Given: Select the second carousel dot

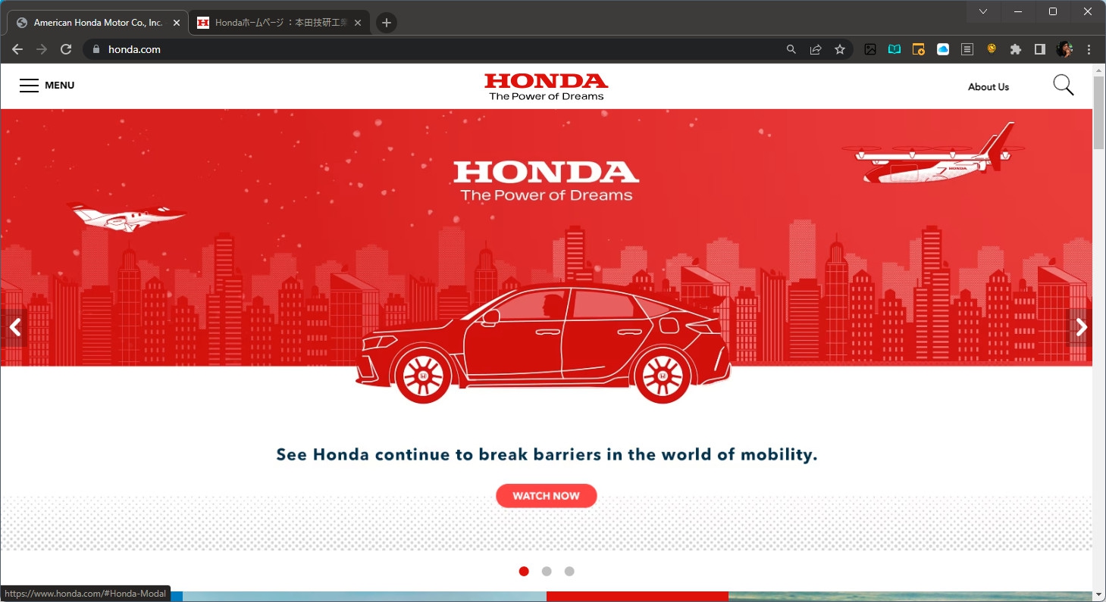Looking at the screenshot, I should [x=547, y=571].
